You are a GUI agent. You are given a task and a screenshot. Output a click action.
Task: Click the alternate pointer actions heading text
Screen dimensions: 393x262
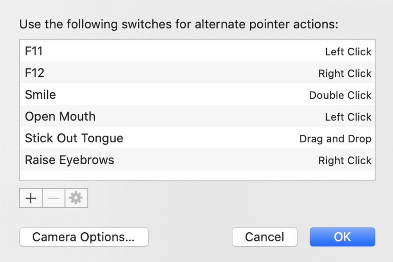click(x=179, y=24)
